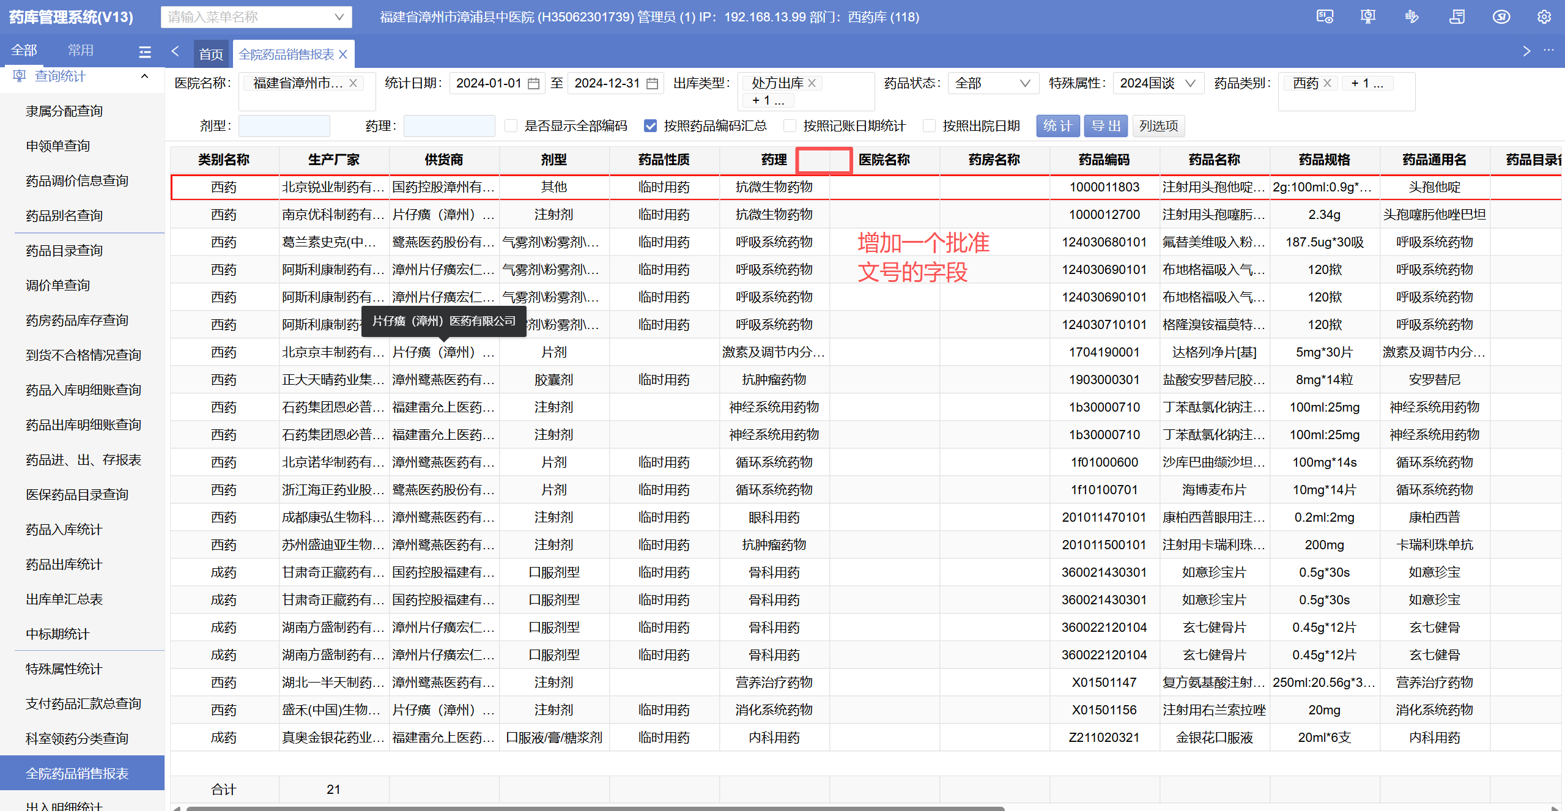Open the receipt document icon
This screenshot has width=1565, height=811.
click(x=1457, y=17)
